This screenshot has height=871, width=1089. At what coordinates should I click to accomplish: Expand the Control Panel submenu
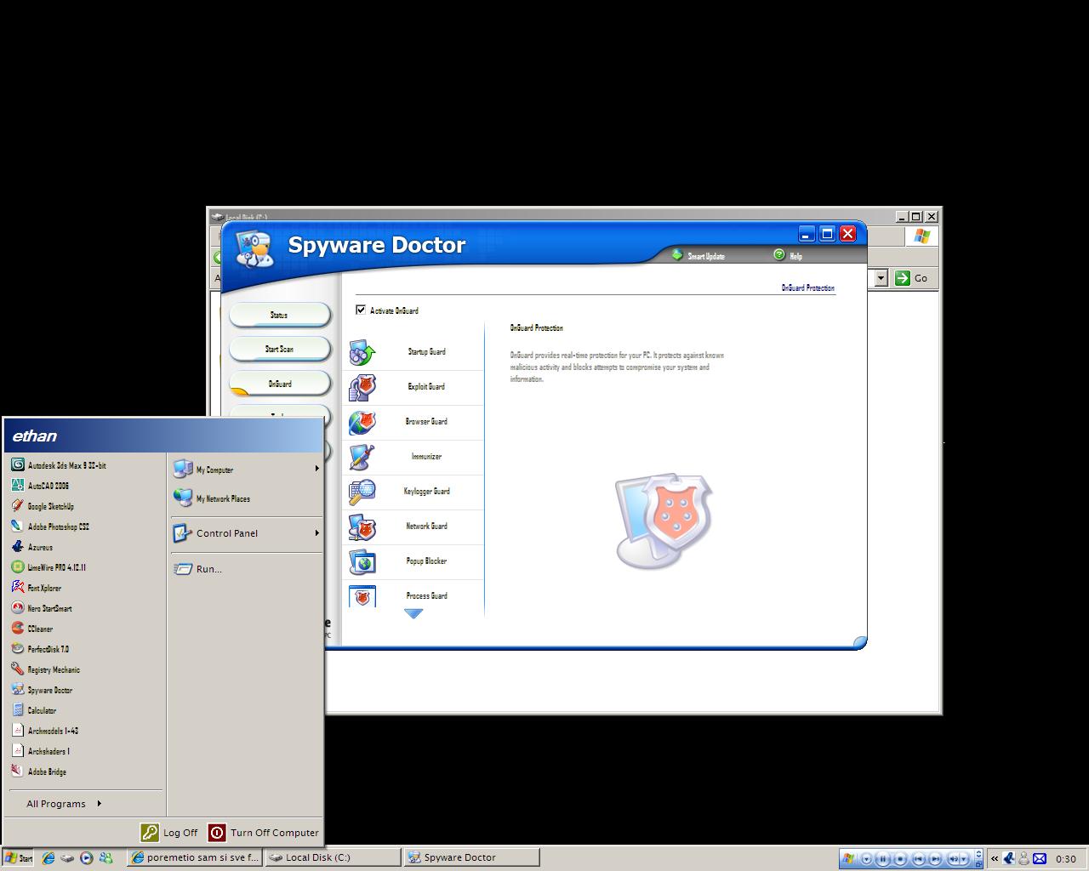(x=247, y=533)
